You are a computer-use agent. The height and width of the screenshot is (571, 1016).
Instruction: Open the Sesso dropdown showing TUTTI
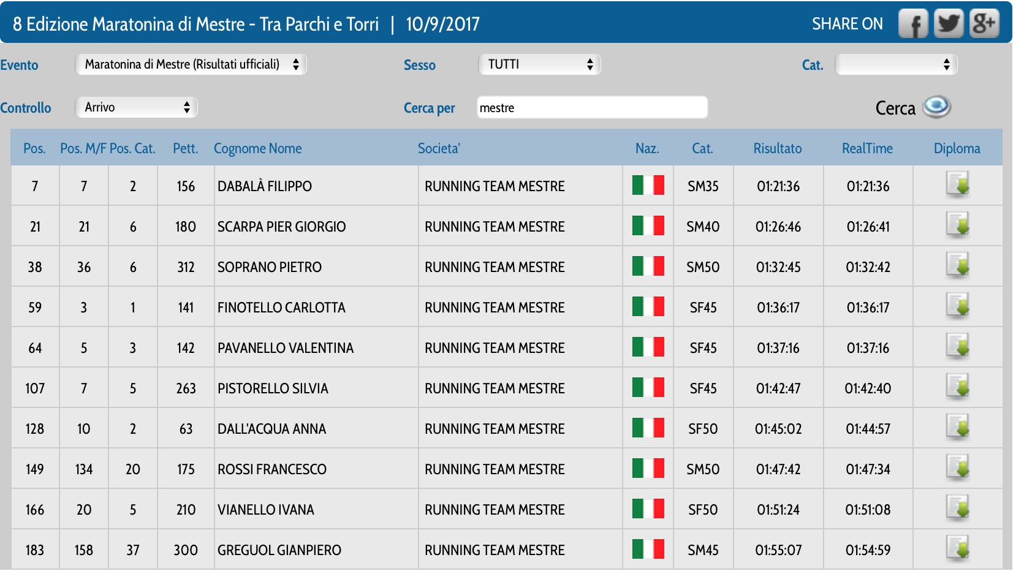click(539, 64)
